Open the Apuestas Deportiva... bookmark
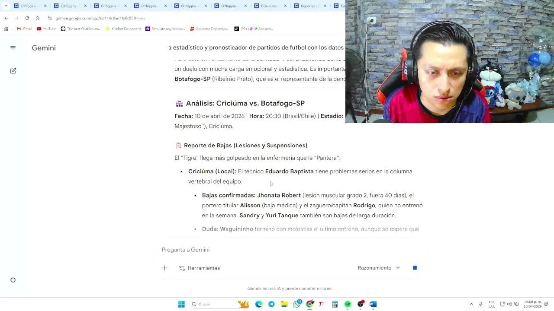This screenshot has height=311, width=554. [x=209, y=29]
